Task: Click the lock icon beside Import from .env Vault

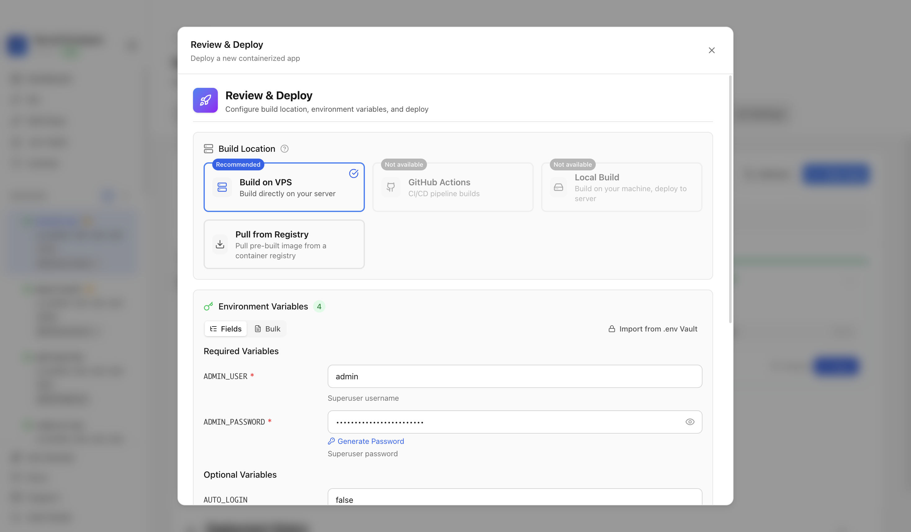Action: click(611, 329)
